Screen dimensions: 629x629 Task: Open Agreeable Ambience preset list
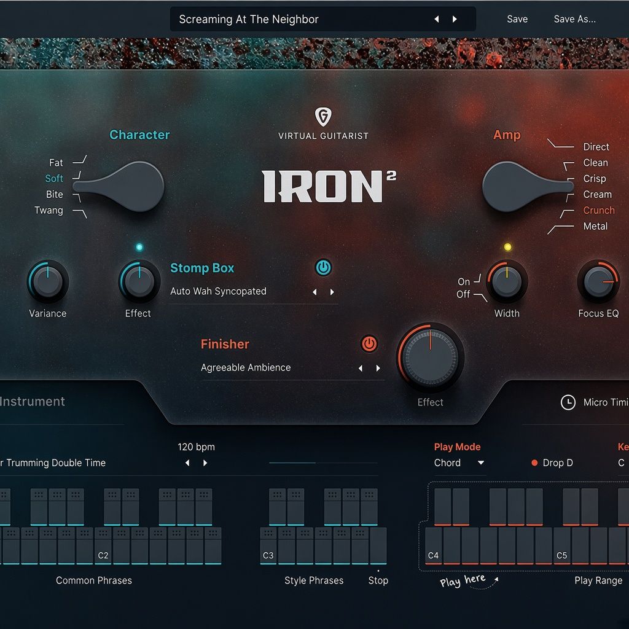(246, 367)
